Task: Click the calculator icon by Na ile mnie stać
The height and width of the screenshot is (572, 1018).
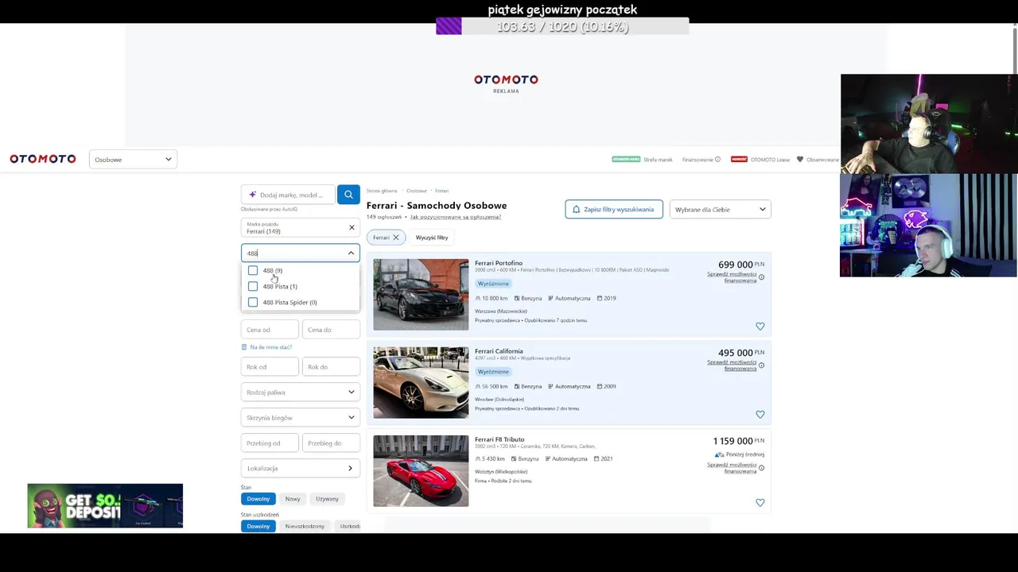Action: pos(244,347)
